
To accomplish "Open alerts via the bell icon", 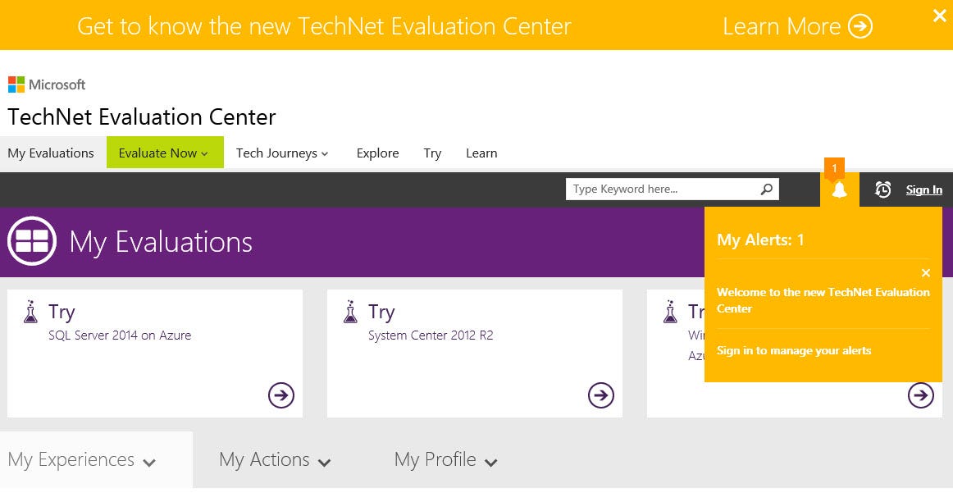I will pos(839,189).
